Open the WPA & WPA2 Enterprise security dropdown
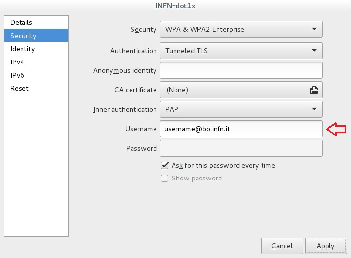Image resolution: width=351 pixels, height=258 pixels. click(x=241, y=29)
